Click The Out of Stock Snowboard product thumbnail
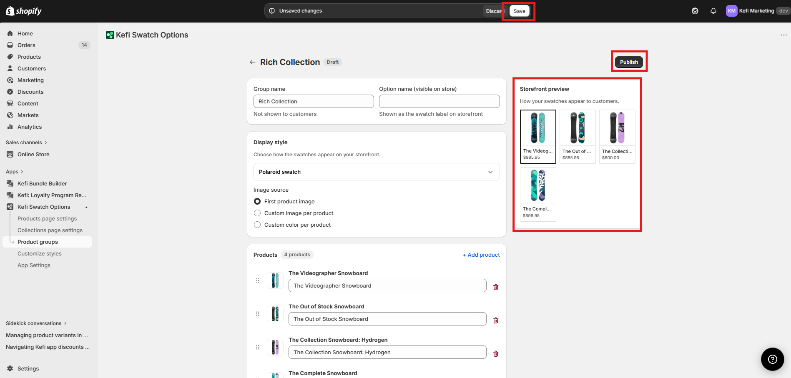The width and height of the screenshot is (791, 378). [275, 314]
